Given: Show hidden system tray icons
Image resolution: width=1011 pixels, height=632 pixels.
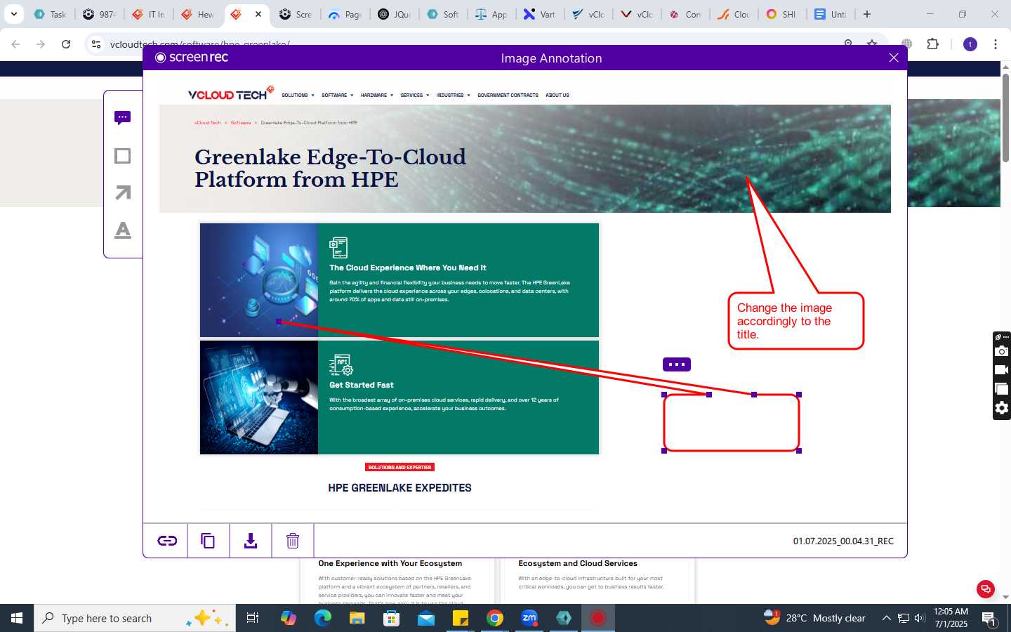Looking at the screenshot, I should pyautogui.click(x=886, y=618).
